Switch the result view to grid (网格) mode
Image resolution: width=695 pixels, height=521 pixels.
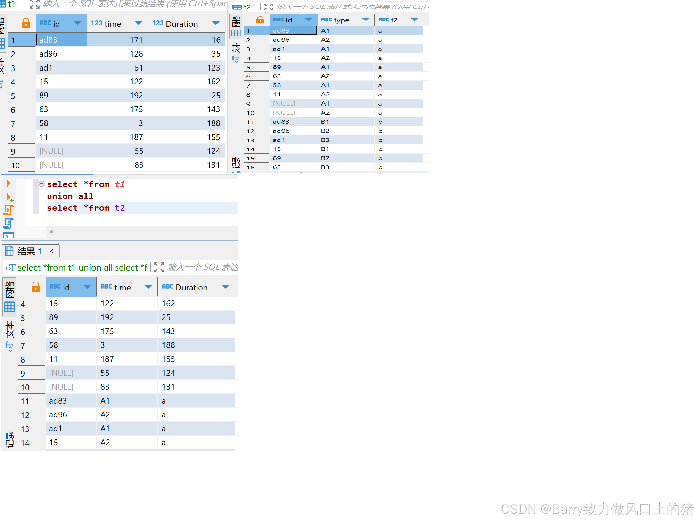pyautogui.click(x=9, y=298)
